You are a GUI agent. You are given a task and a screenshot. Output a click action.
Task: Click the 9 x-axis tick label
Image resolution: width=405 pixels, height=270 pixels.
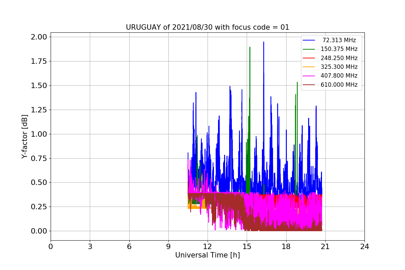click(168, 247)
